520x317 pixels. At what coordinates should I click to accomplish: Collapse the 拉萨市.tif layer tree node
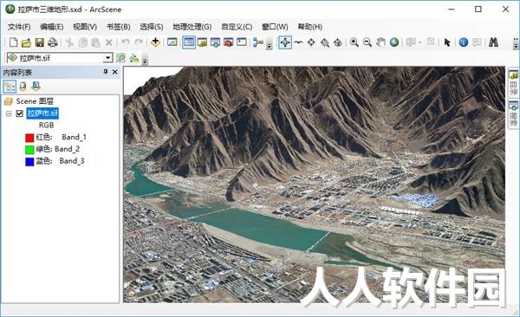[x=9, y=113]
